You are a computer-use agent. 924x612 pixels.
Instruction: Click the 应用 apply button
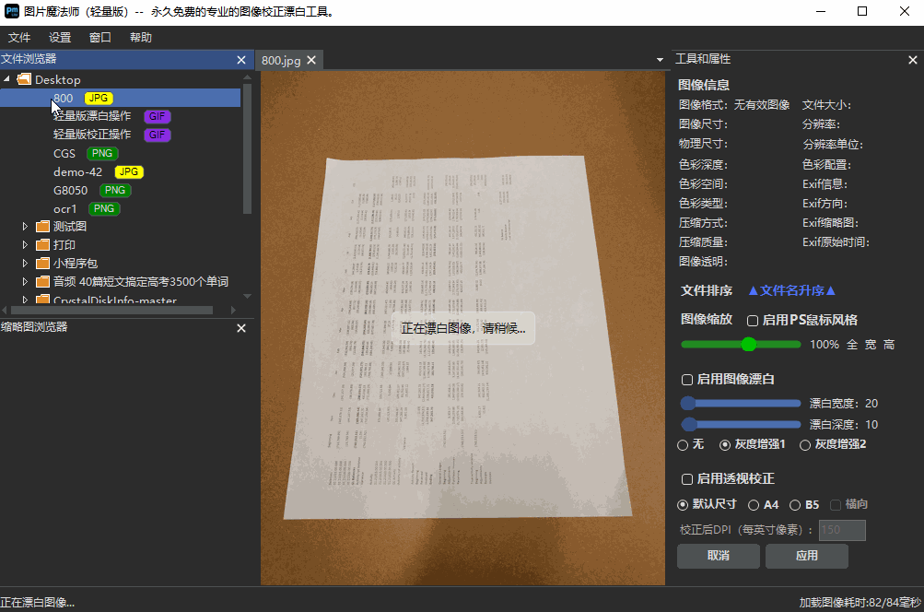pos(806,556)
